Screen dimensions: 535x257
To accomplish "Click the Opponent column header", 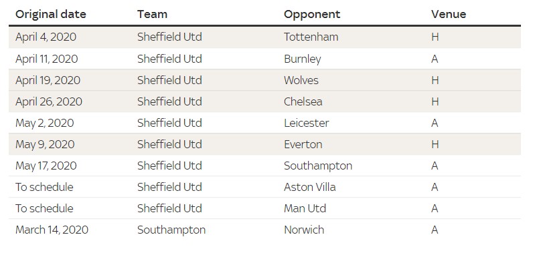I will 312,14.
